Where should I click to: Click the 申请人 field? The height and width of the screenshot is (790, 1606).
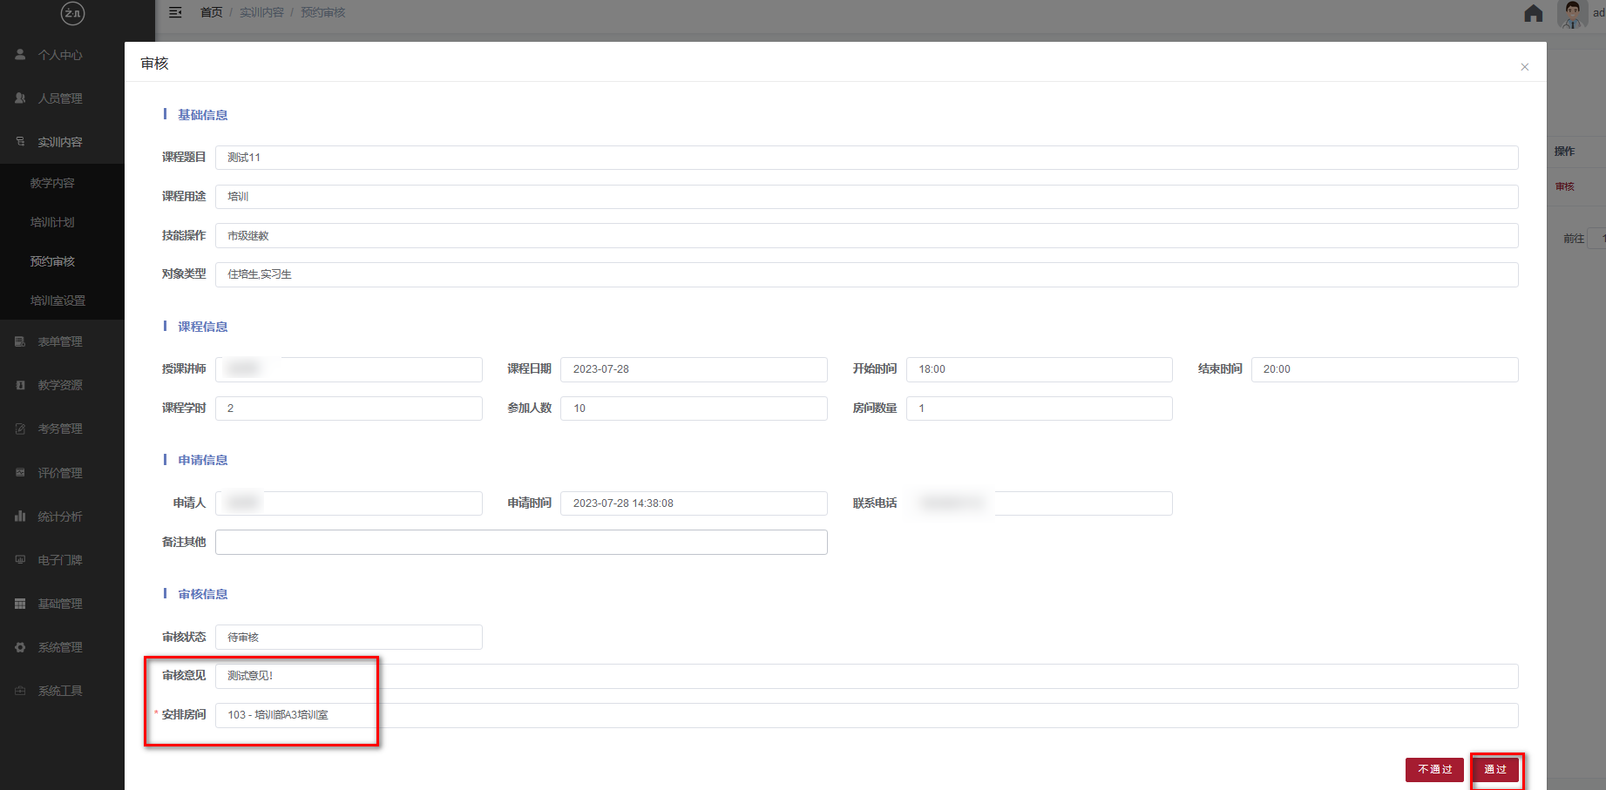pyautogui.click(x=349, y=503)
